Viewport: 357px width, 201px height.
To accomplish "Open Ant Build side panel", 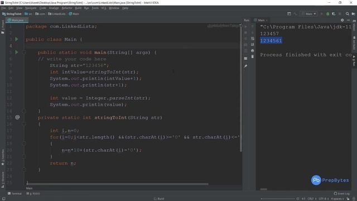I will [354, 43].
